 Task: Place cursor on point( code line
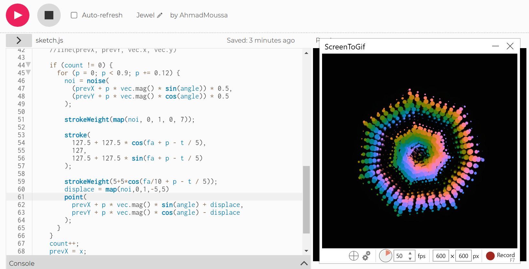click(76, 197)
